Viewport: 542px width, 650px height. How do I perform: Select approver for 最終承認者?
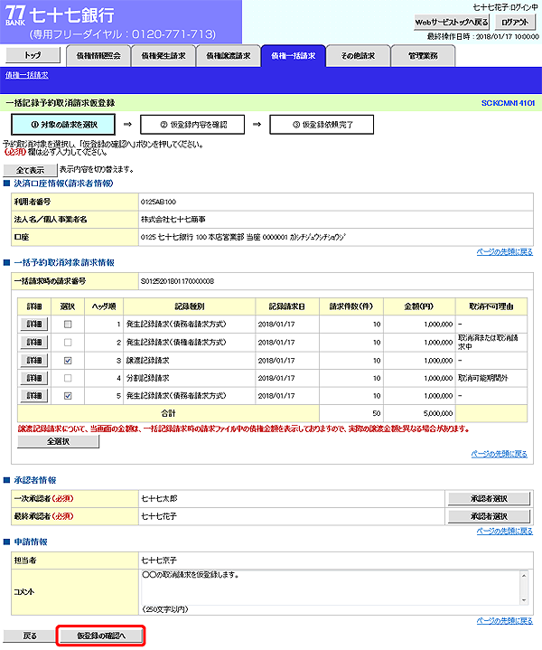tap(489, 516)
